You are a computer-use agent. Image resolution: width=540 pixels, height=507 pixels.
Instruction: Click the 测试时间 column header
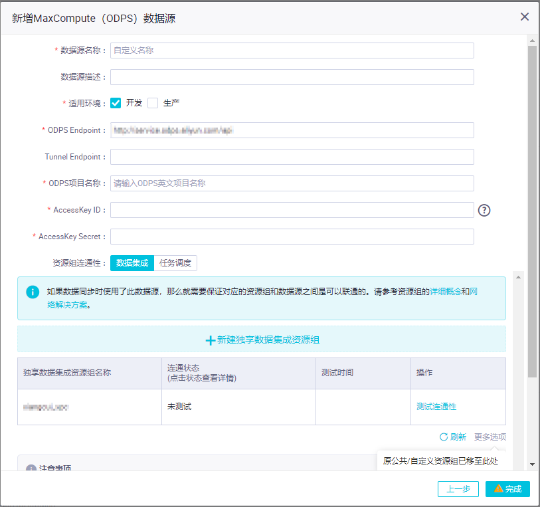(363, 373)
